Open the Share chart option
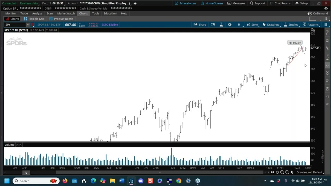The image size is (331, 186). [200, 25]
